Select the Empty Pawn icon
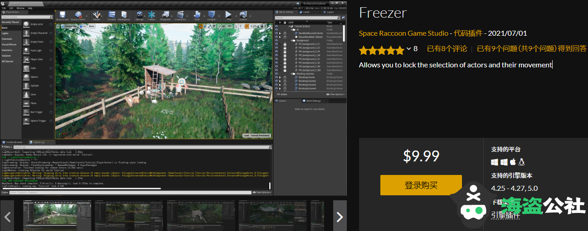The width and height of the screenshot is (588, 231). pyautogui.click(x=26, y=42)
